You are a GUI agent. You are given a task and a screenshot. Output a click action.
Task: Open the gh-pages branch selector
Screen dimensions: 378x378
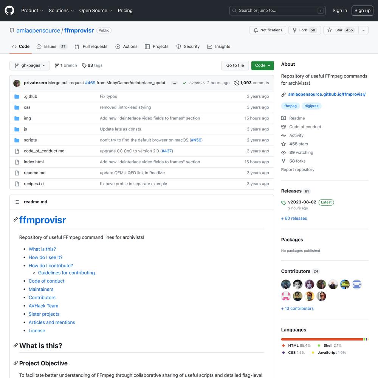29,65
